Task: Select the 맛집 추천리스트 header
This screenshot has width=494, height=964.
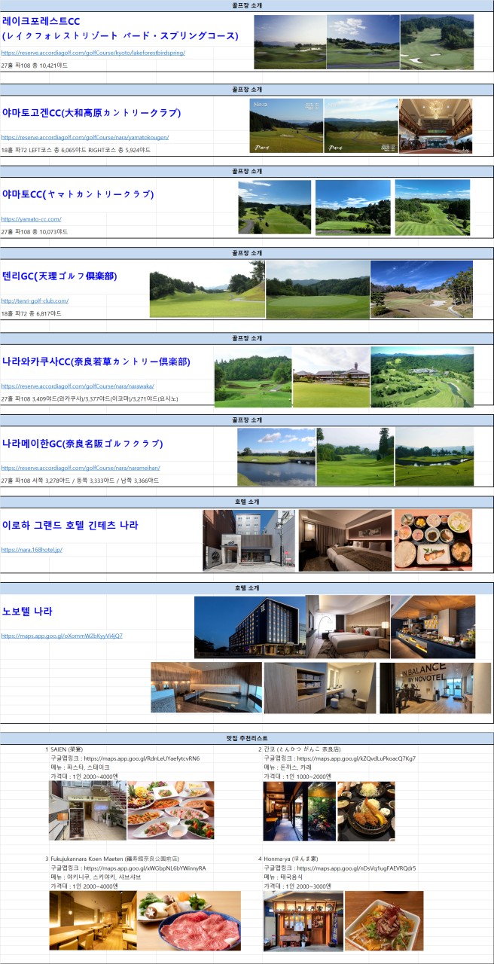Action: point(247,738)
